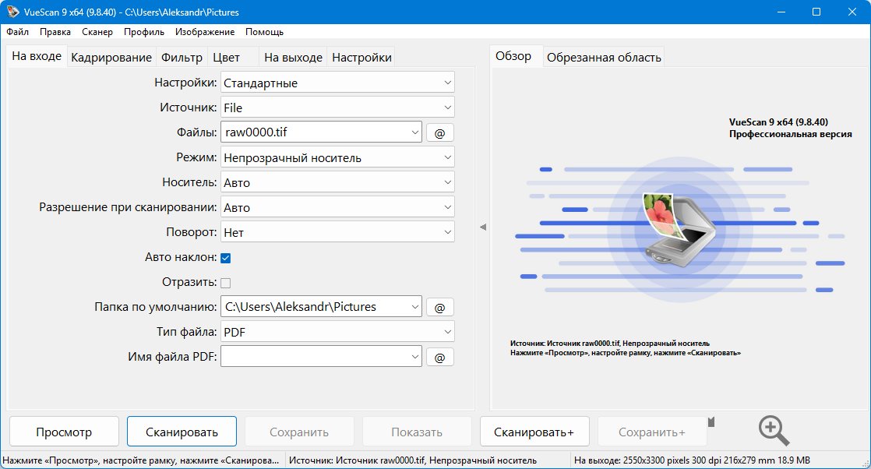Switch to the Фильтр tab
The image size is (871, 469).
pyautogui.click(x=182, y=57)
